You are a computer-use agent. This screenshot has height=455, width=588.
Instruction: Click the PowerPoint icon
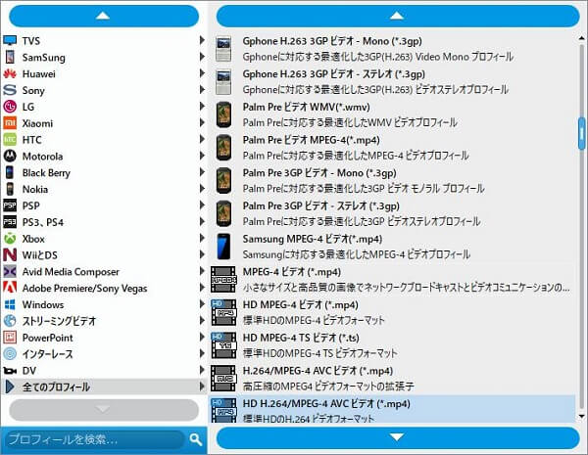pyautogui.click(x=10, y=338)
